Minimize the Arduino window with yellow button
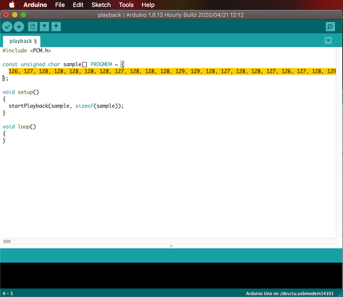This screenshot has height=297, width=343. (15, 15)
